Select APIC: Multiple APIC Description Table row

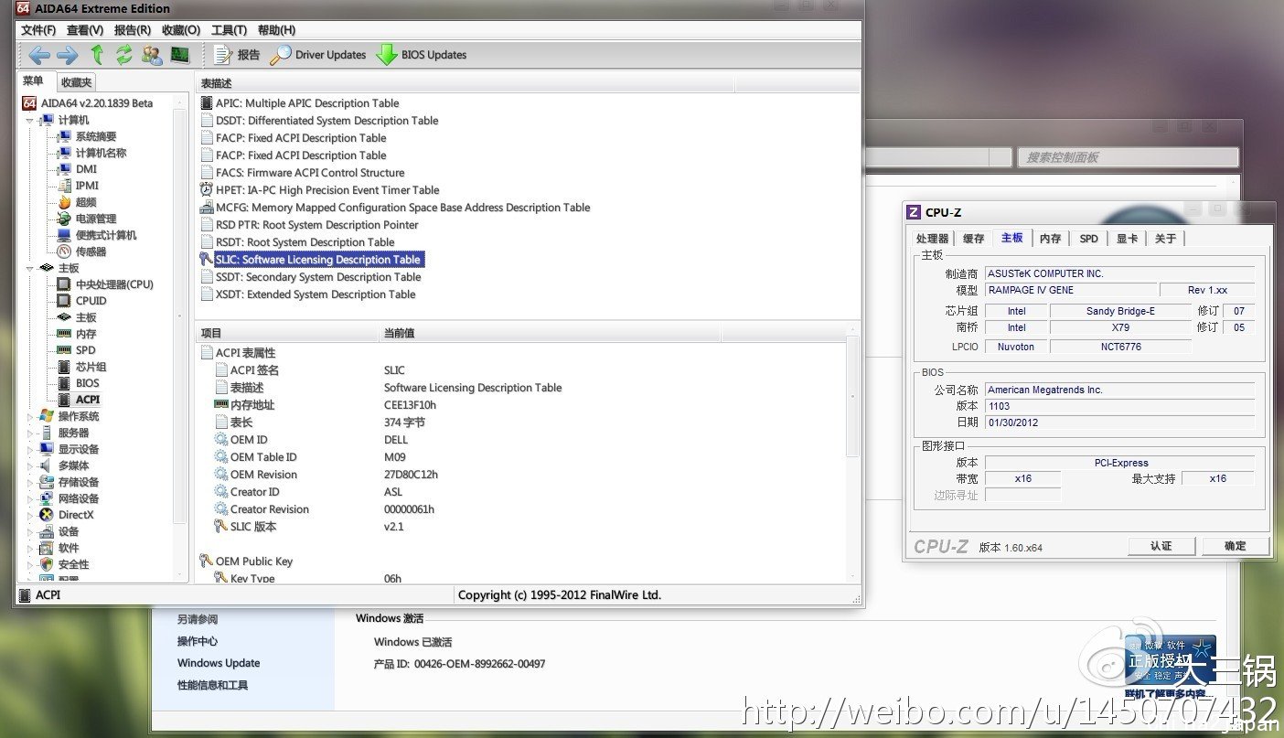(x=307, y=103)
